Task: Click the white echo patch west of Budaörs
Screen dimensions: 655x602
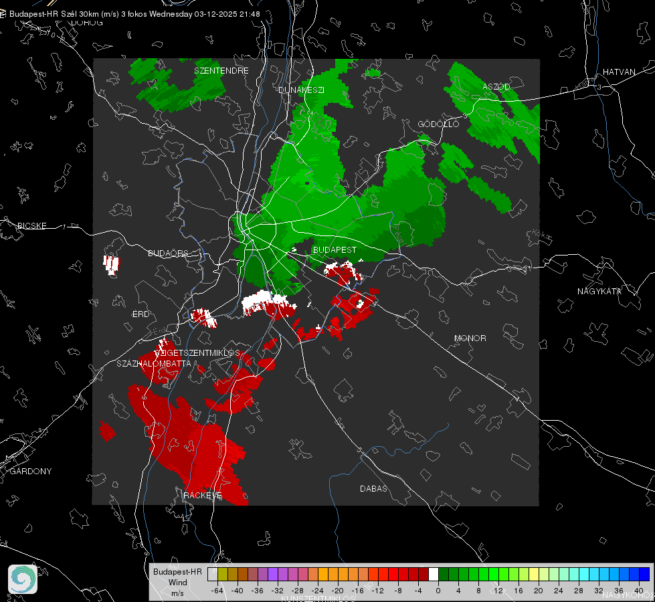Action: pyautogui.click(x=111, y=266)
